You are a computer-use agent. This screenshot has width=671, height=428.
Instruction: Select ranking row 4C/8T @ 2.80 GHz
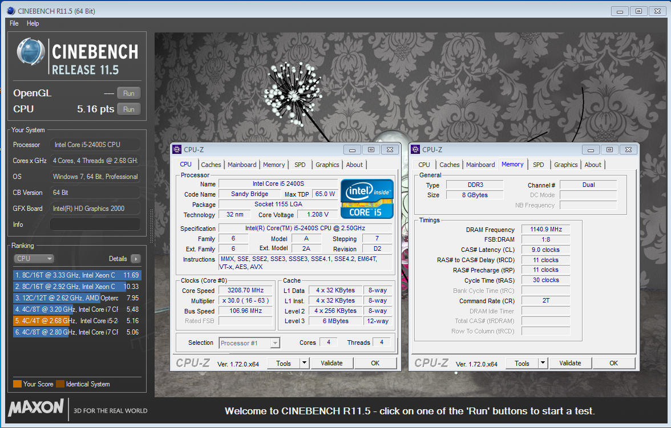point(77,332)
